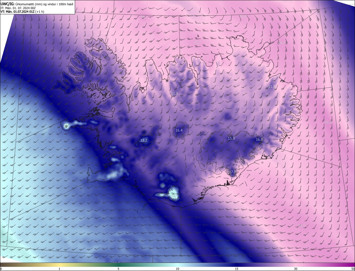Click the 1 tick on the colour scale
This screenshot has height=271, width=355.
click(59, 269)
